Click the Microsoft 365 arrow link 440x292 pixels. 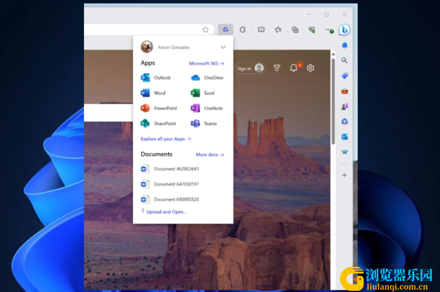point(206,63)
